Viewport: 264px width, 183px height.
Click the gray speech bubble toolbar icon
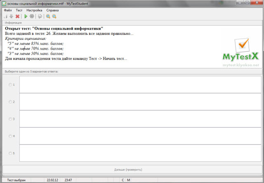pos(40,16)
